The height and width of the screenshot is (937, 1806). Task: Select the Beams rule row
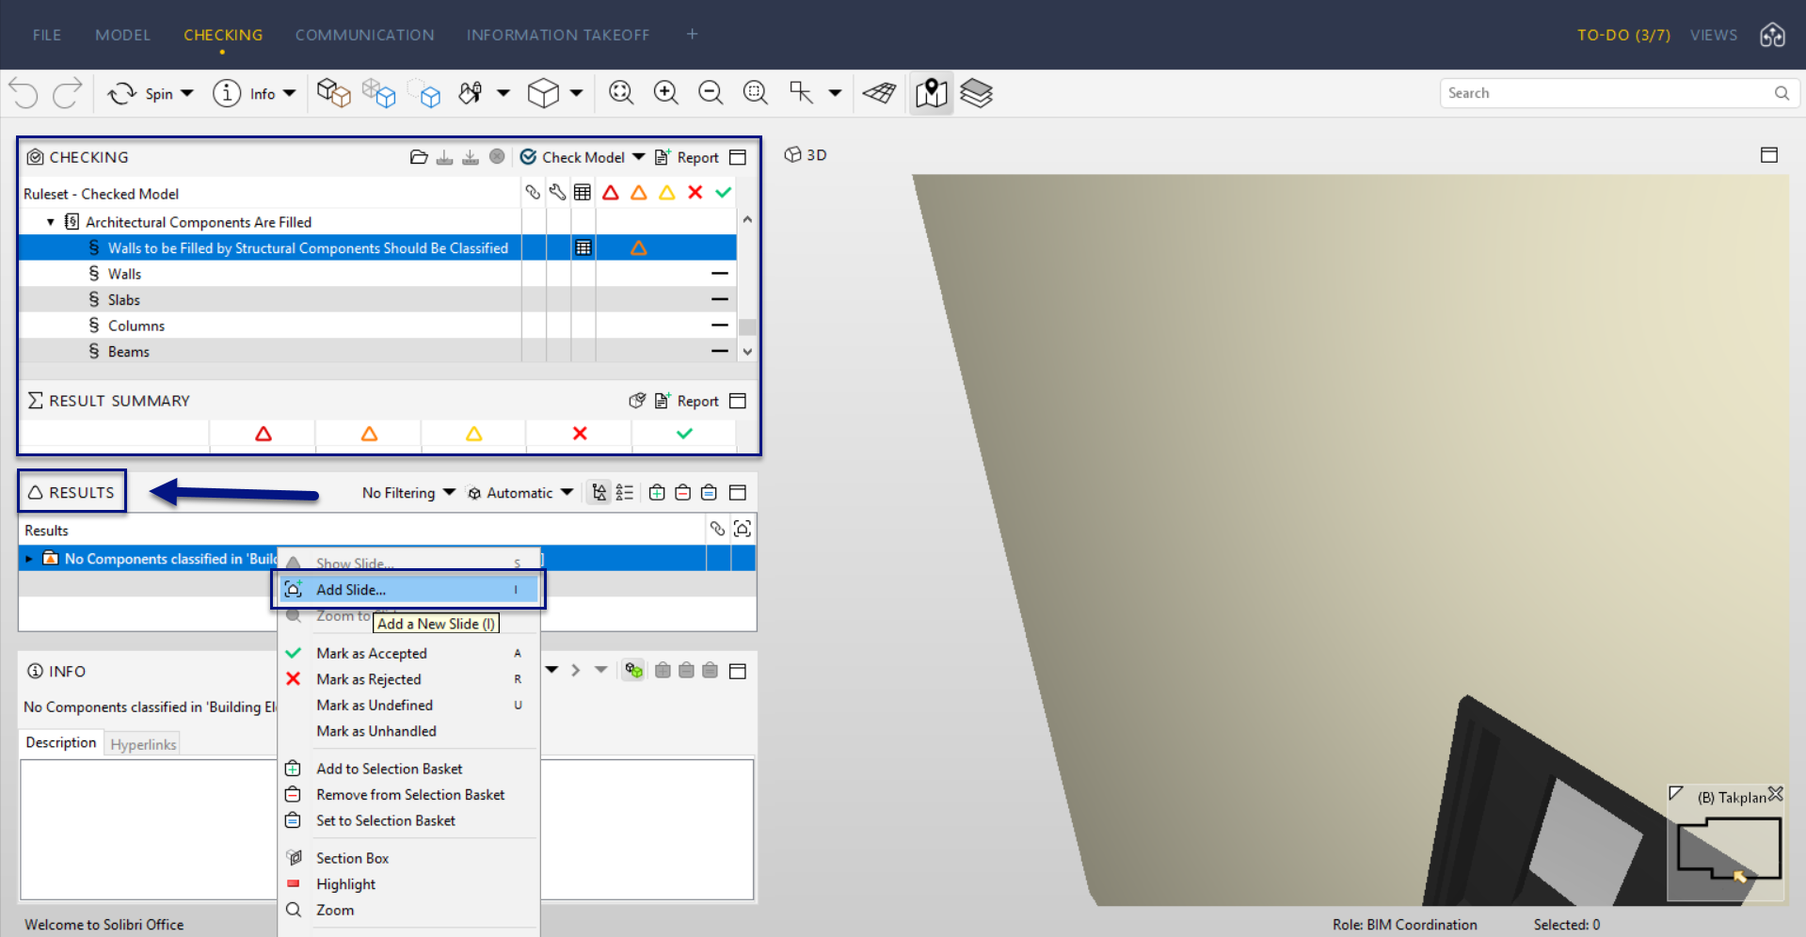tap(376, 351)
